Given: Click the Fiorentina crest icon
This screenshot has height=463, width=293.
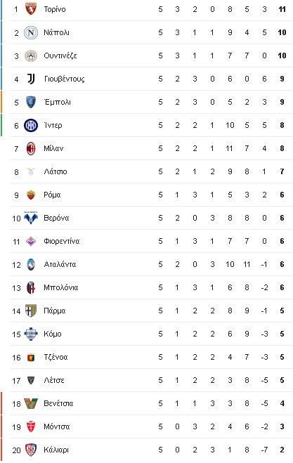Looking at the screenshot, I should coord(31,241).
